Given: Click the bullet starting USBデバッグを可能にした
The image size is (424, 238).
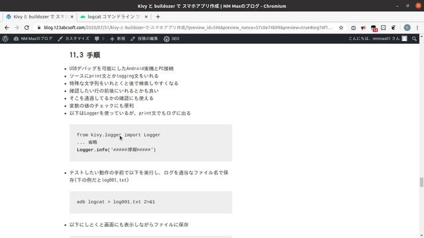Looking at the screenshot, I should click(121, 69).
